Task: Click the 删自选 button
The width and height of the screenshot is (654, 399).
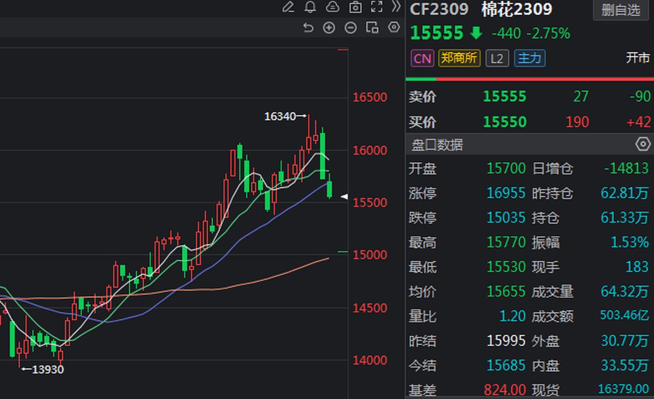Action: tap(621, 10)
